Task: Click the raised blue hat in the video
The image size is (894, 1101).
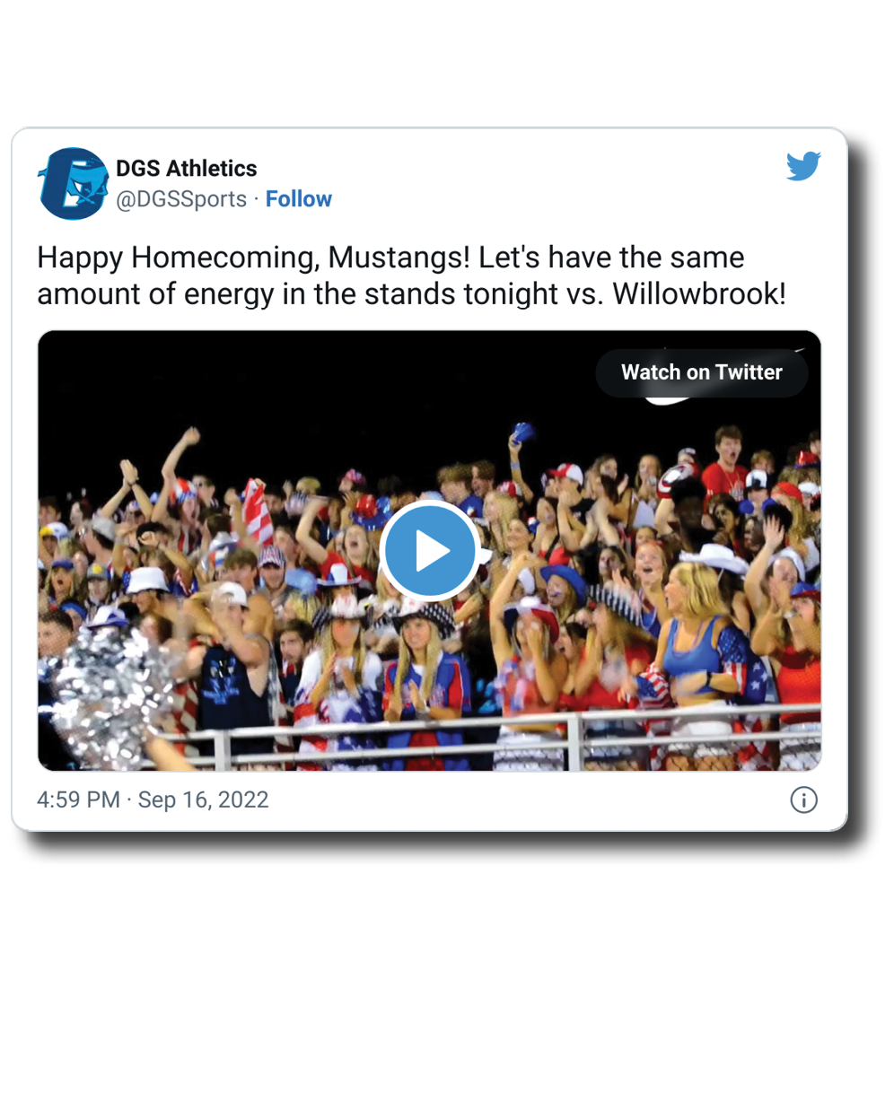Action: [x=521, y=433]
